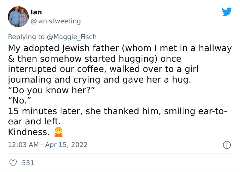
Task: Open the @ianistweeting handle
Action: pos(56,21)
